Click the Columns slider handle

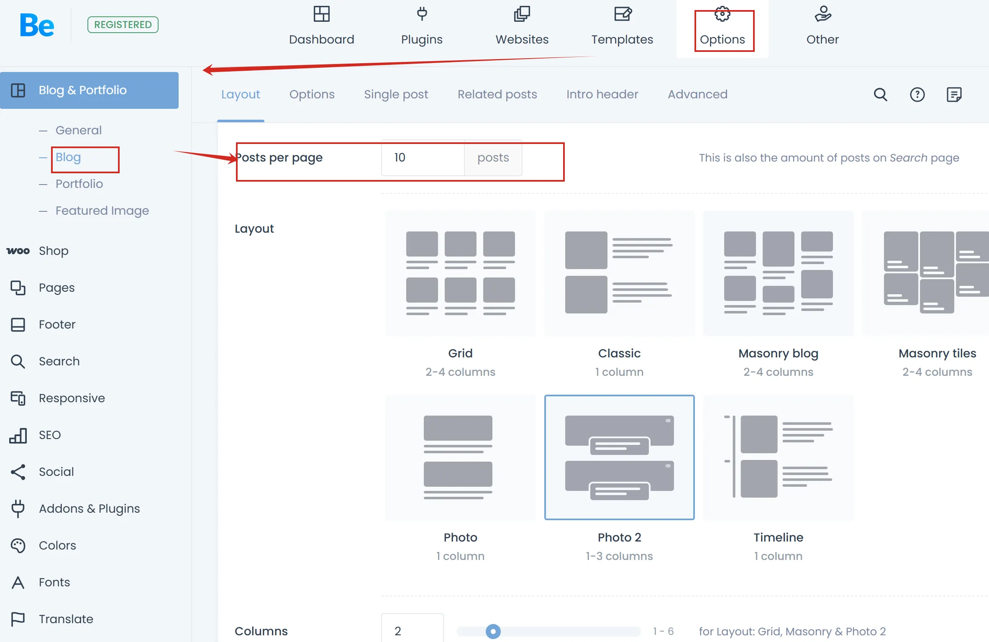coord(493,631)
